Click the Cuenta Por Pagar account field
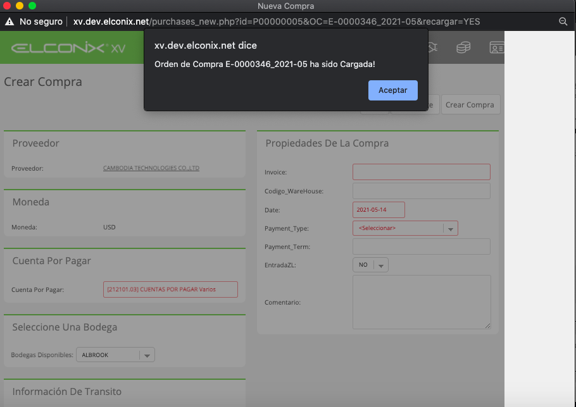Screen dimensions: 576x407 point(170,289)
